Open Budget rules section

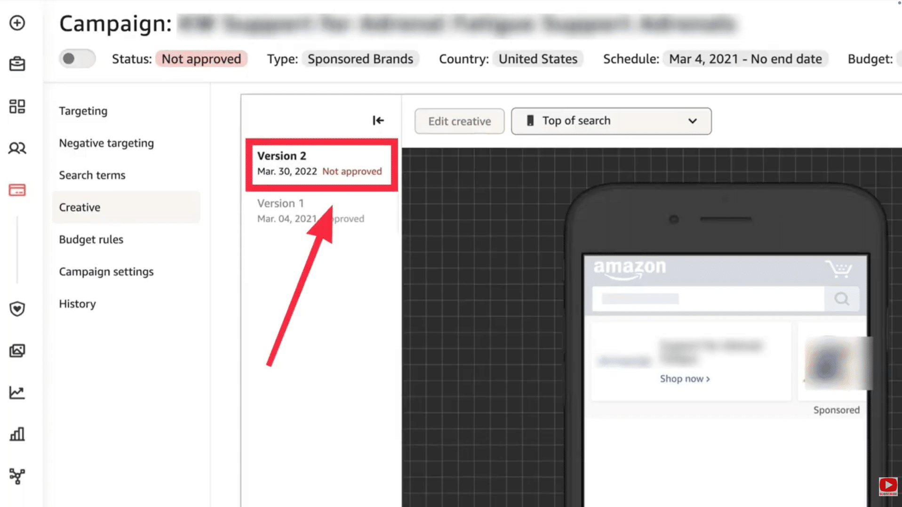(x=91, y=240)
